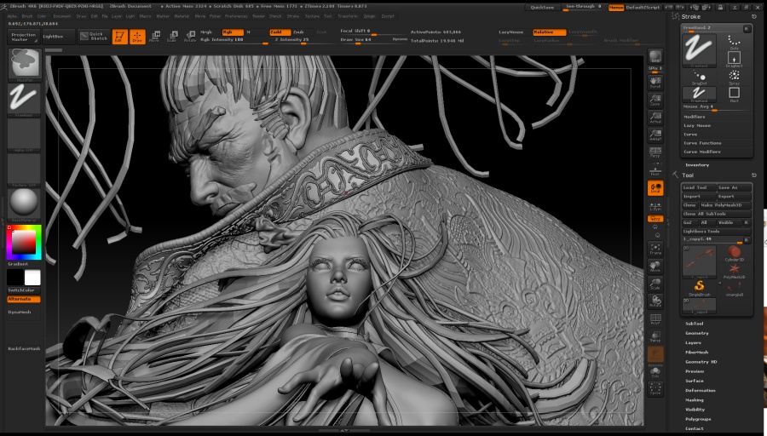This screenshot has height=436, width=767.
Task: Select the SimpleBrush tool icon
Action: pyautogui.click(x=699, y=288)
